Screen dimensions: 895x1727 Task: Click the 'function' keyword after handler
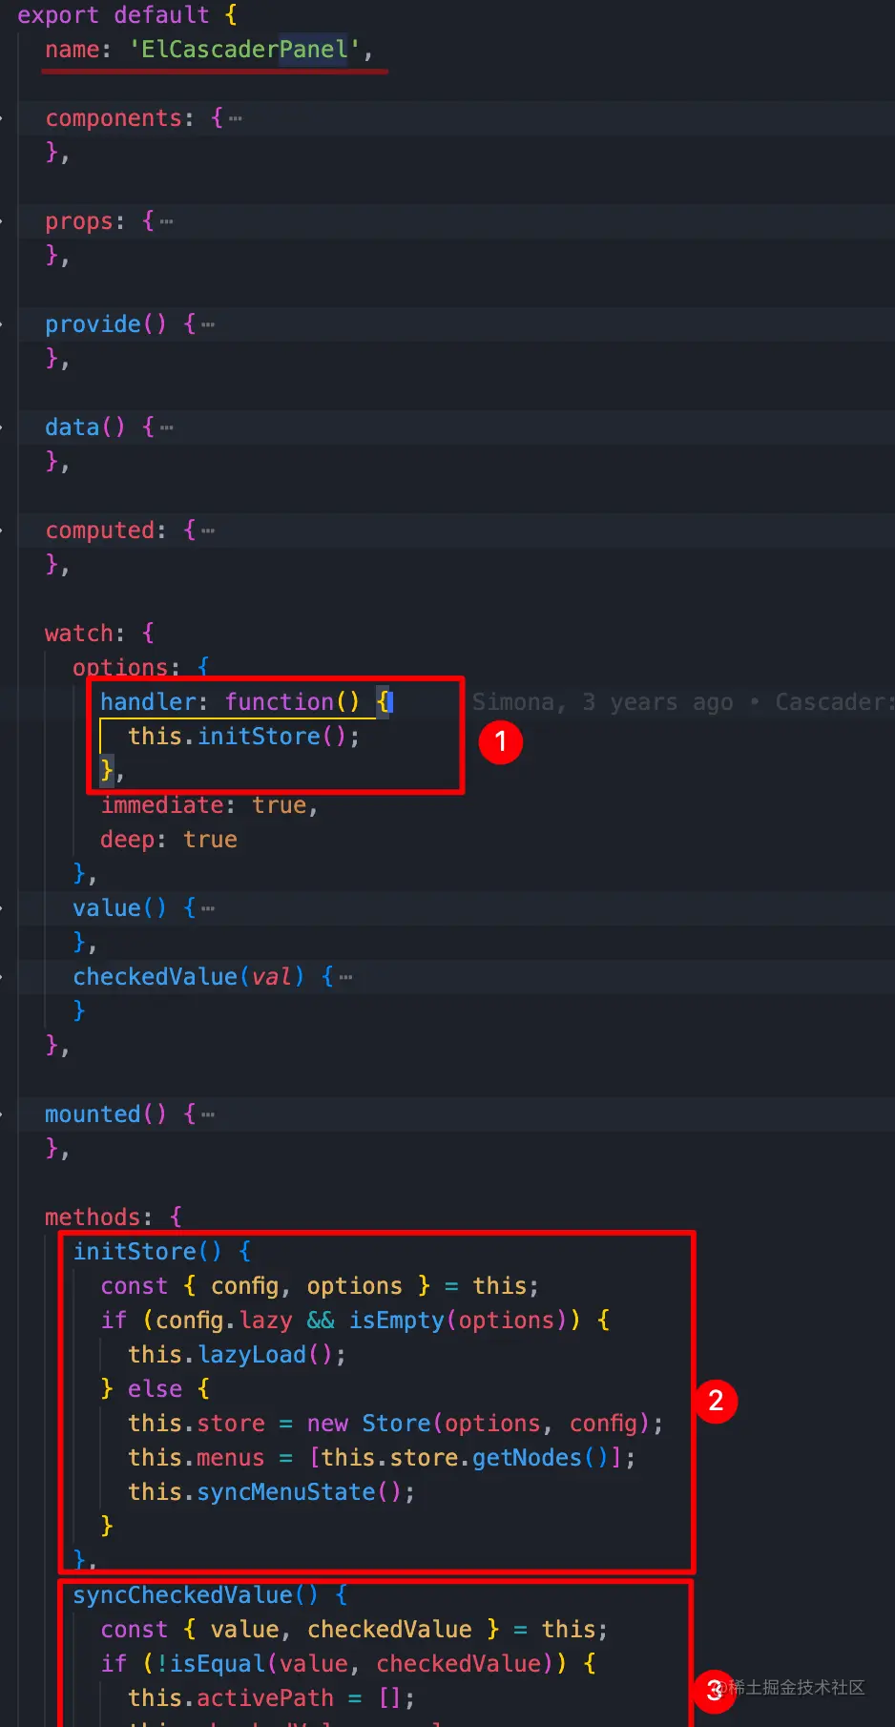point(280,702)
